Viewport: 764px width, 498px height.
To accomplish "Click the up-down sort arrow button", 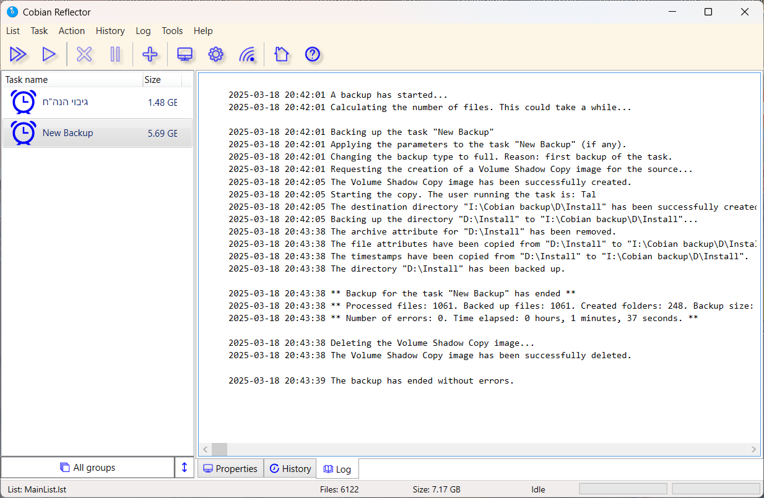I will 184,468.
